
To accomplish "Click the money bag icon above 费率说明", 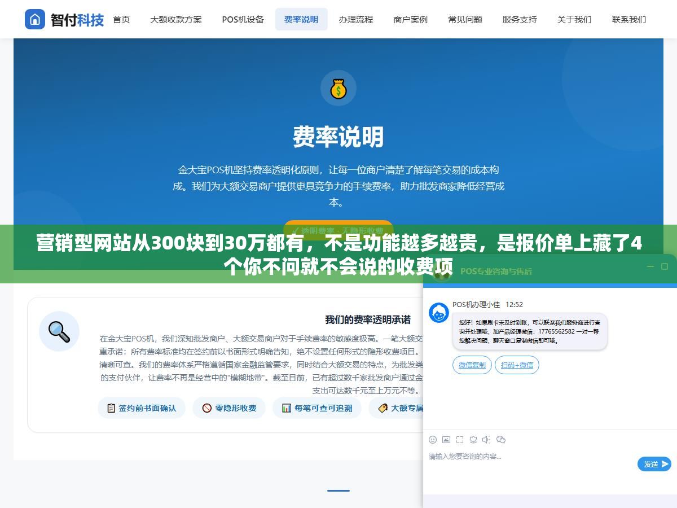I will coord(338,88).
